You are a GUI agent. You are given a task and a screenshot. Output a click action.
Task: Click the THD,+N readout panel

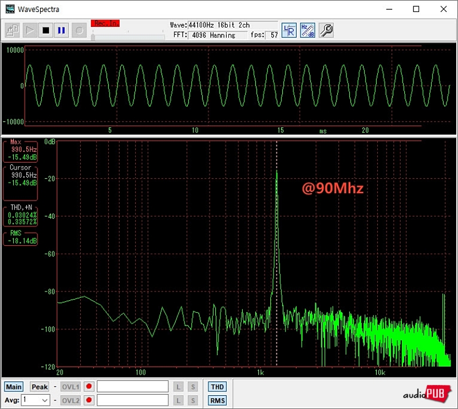coord(20,215)
